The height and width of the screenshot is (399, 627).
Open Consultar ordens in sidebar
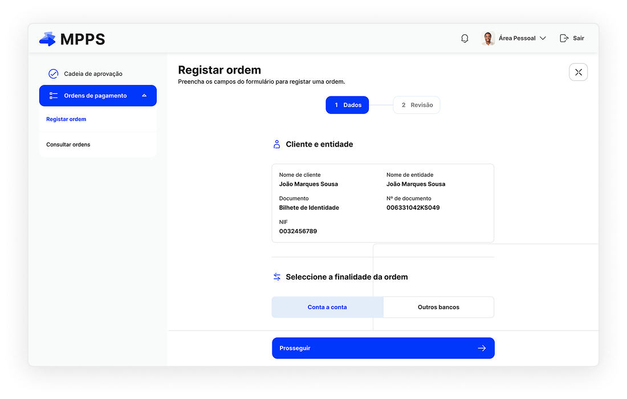click(68, 145)
